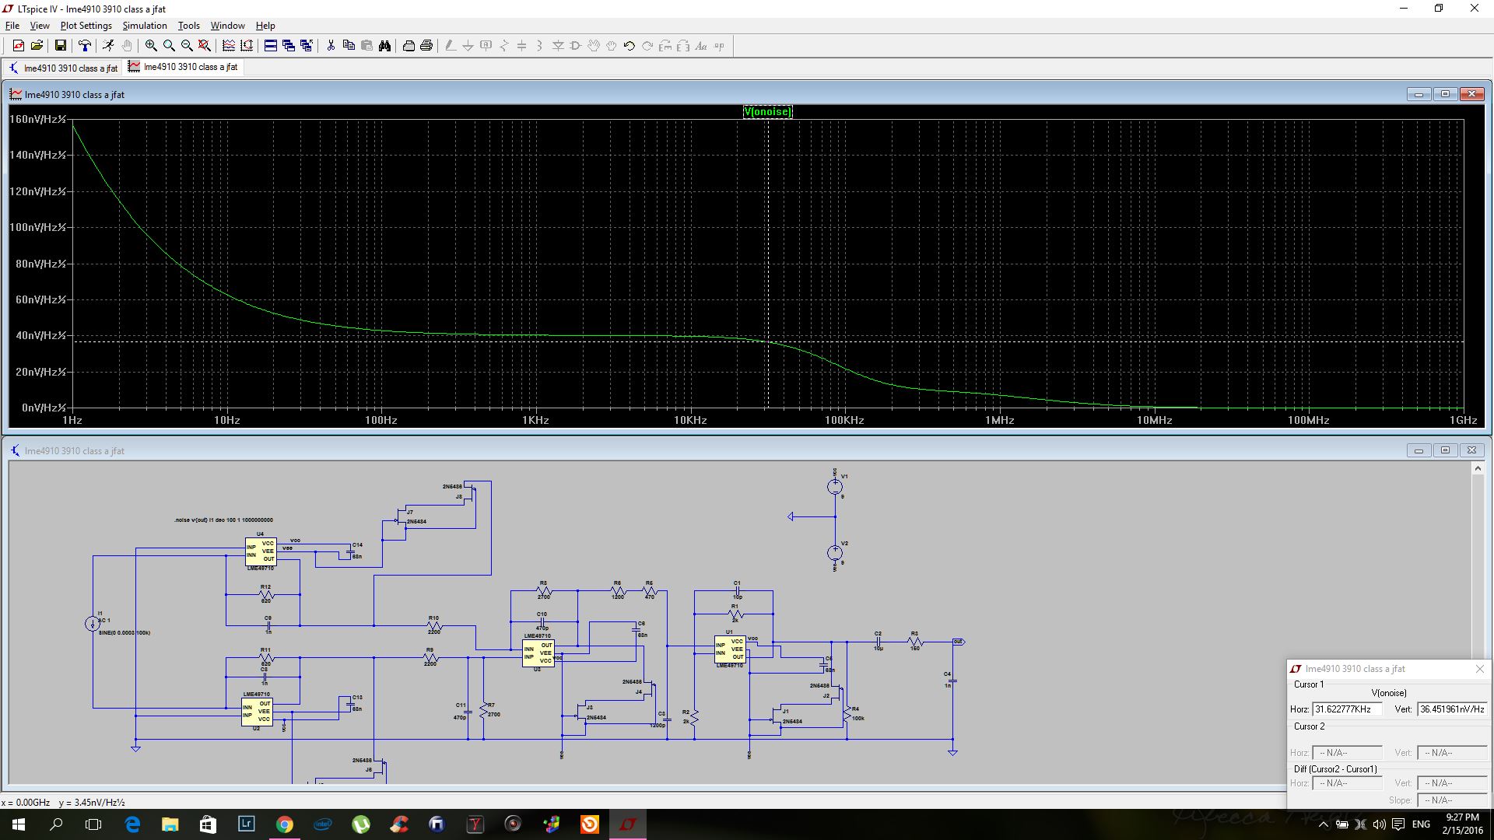Halt the simulation with the hand icon
1494x840 pixels.
[127, 46]
